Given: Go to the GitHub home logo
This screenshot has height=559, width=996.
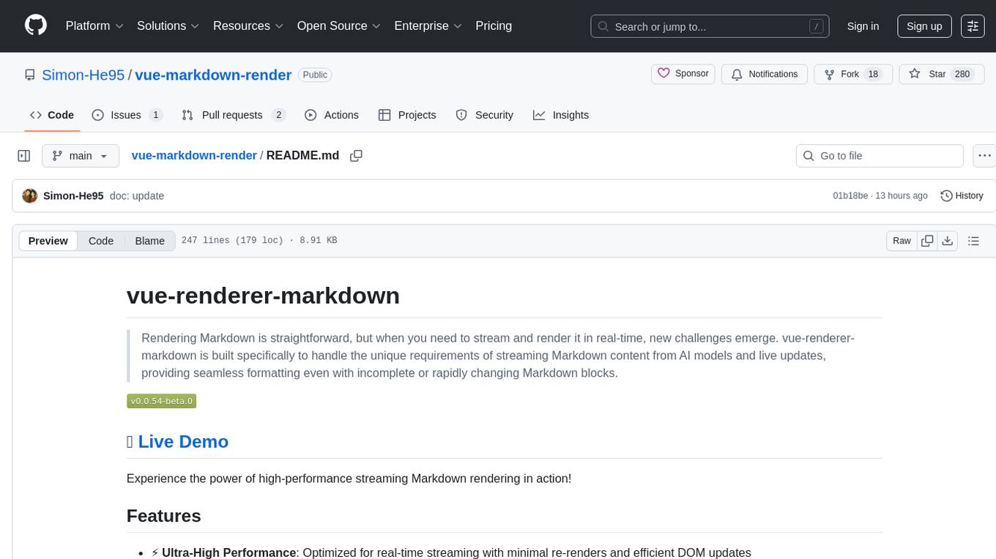Looking at the screenshot, I should 36,26.
